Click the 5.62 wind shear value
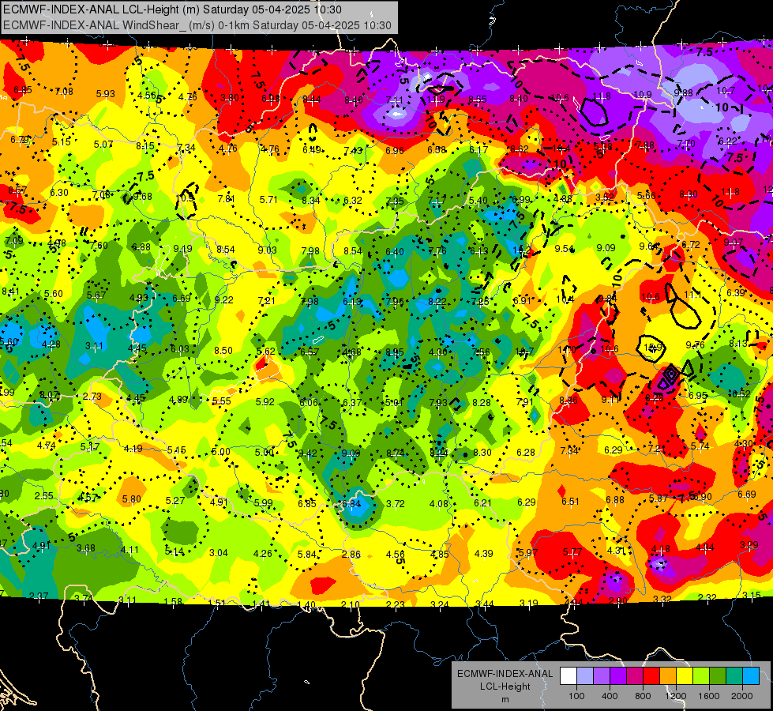The width and height of the screenshot is (773, 711). pyautogui.click(x=266, y=352)
